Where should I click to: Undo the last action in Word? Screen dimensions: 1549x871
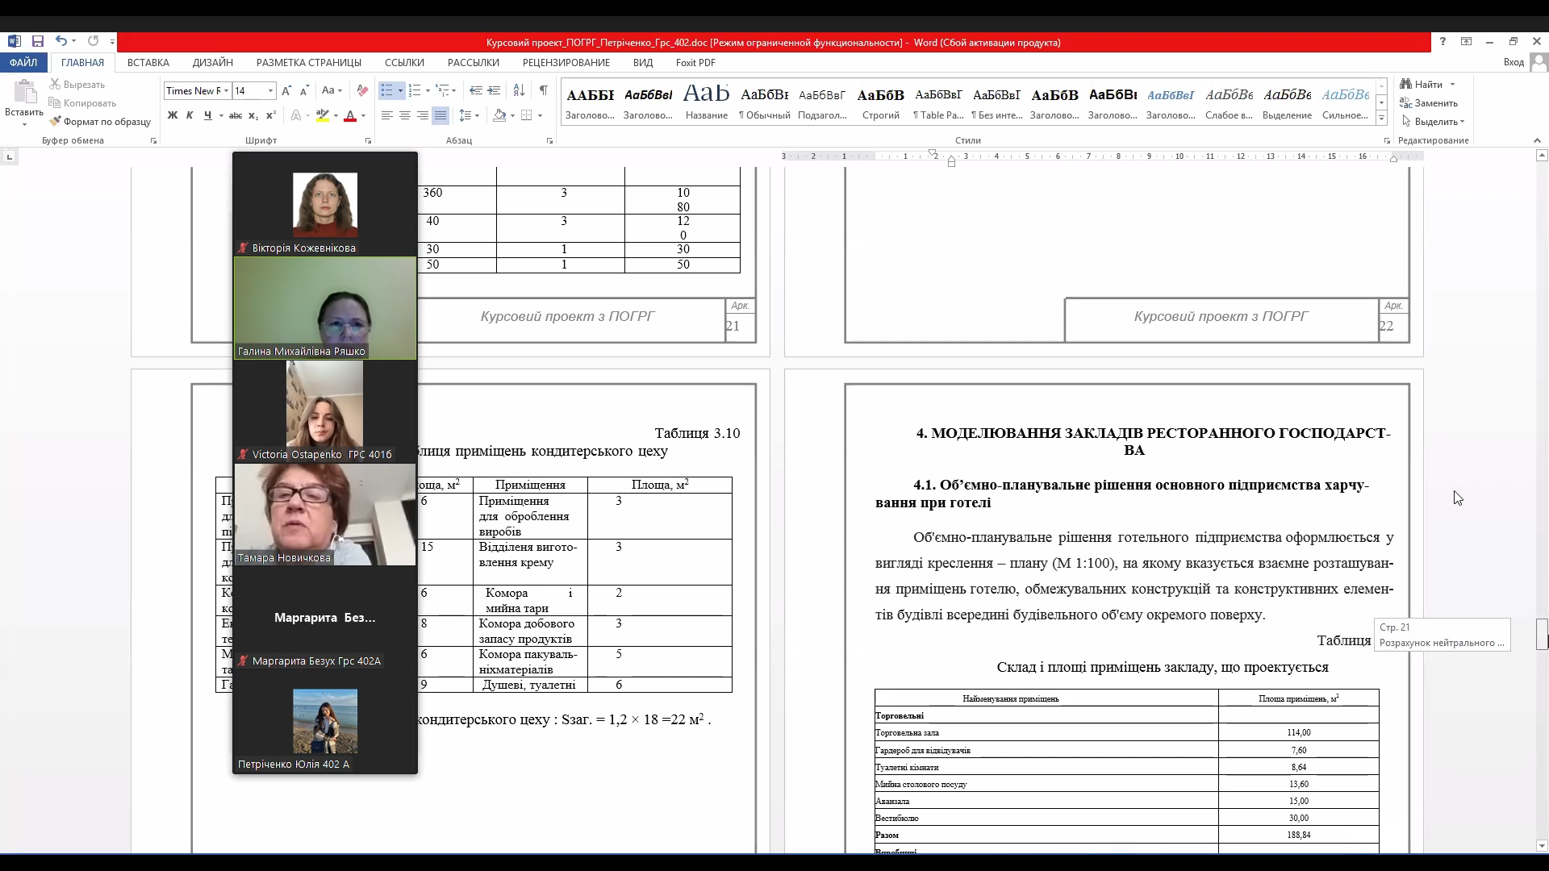coord(61,41)
